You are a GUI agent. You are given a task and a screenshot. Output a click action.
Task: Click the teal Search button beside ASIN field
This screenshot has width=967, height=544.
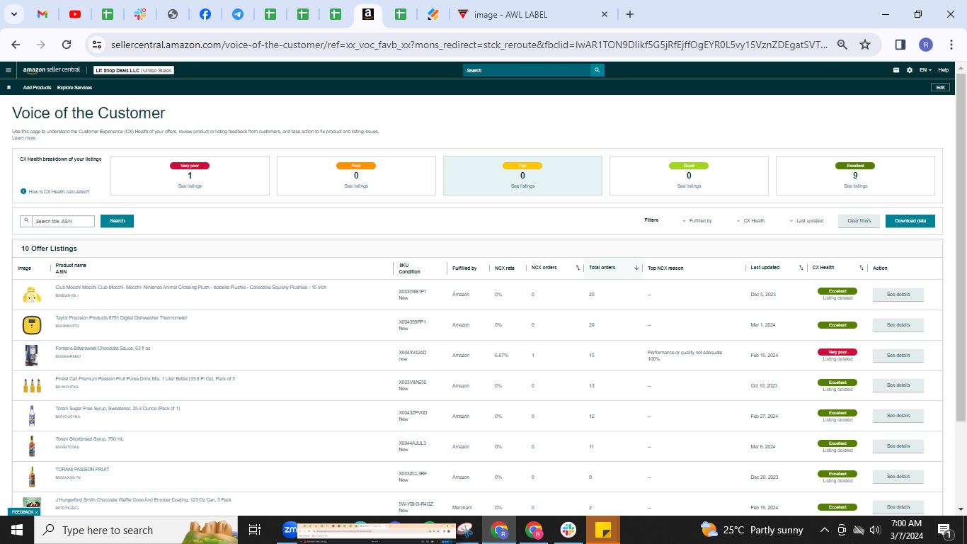click(117, 221)
